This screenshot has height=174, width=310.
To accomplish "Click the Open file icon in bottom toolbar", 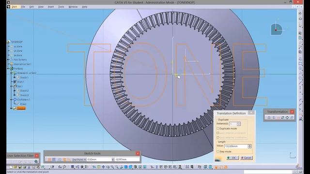I will 15,167.
